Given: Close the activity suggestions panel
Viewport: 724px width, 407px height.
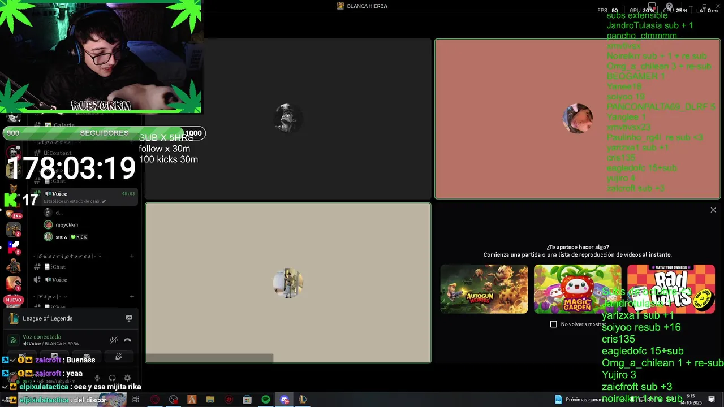Looking at the screenshot, I should tap(713, 210).
